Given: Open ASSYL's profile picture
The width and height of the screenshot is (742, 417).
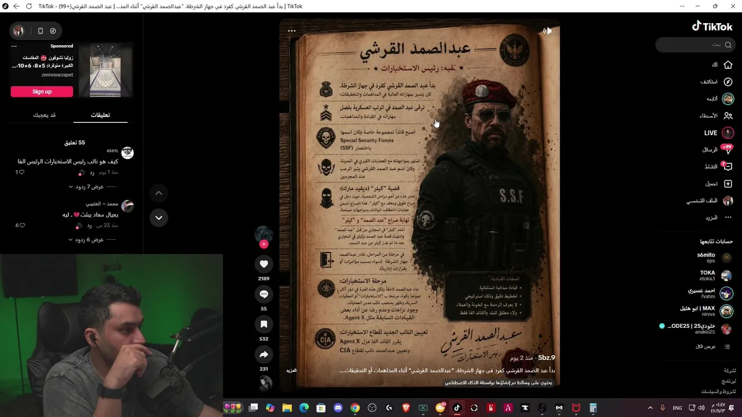Looking at the screenshot, I should coord(128,153).
